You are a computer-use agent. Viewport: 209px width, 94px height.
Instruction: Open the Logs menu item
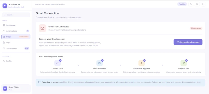coord(16,42)
